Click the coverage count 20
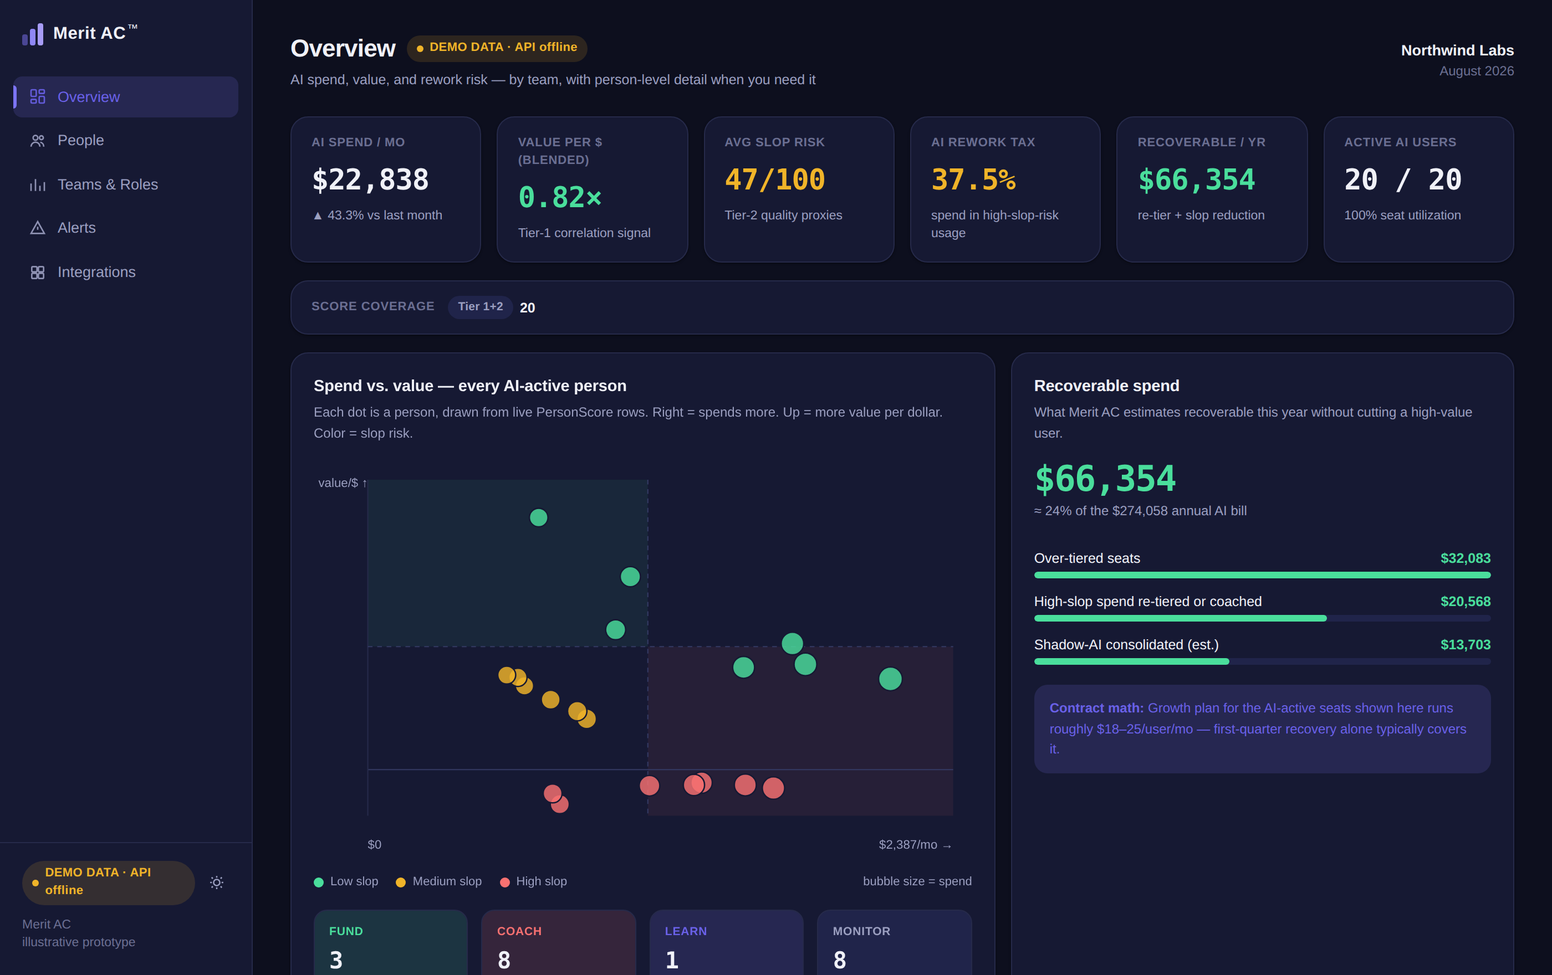 pos(527,308)
